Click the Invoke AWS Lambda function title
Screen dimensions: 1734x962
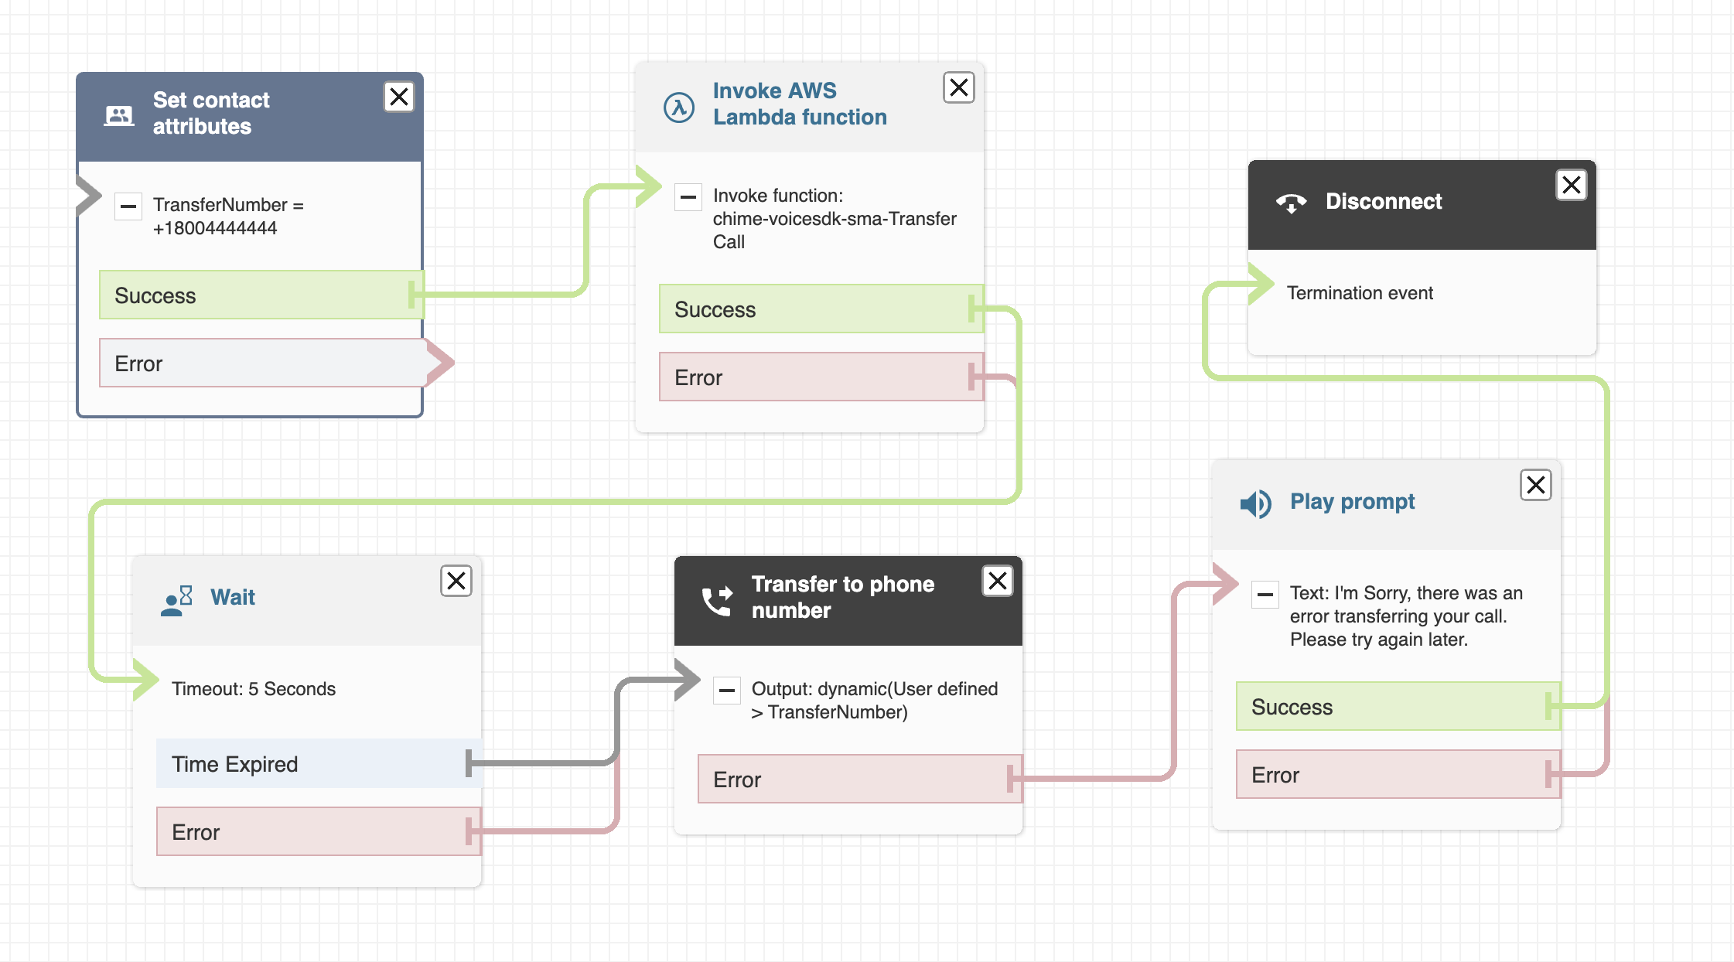(x=799, y=104)
